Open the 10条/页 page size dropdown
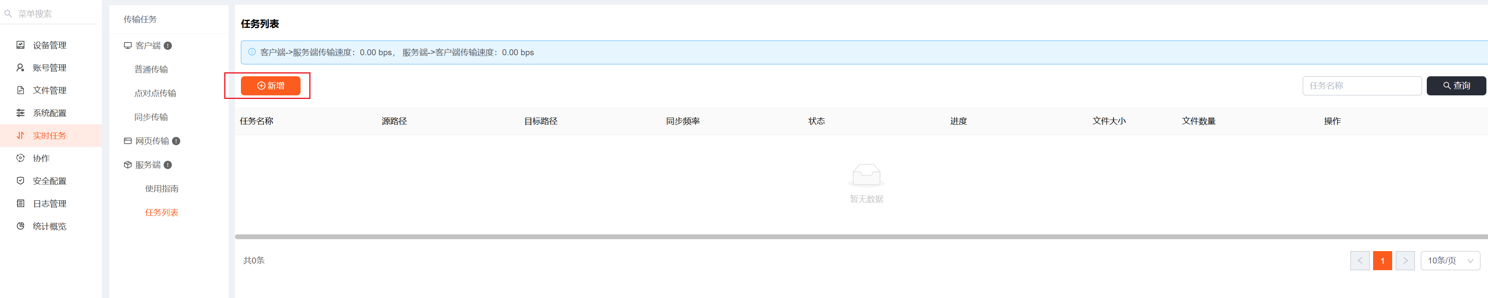 coord(1449,261)
